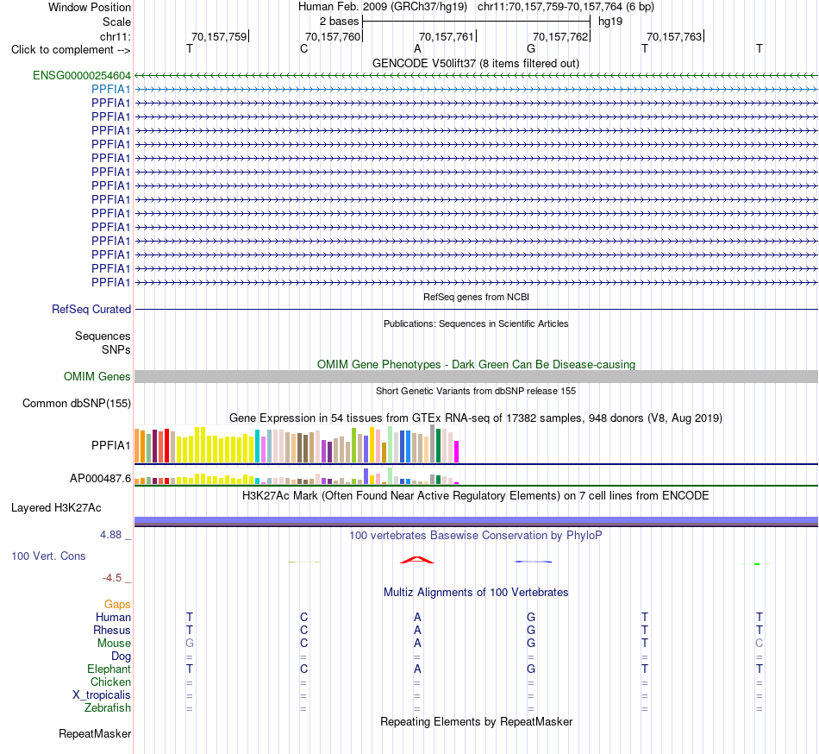
Task: Select the Rhesus alignment row label
Action: pos(112,630)
